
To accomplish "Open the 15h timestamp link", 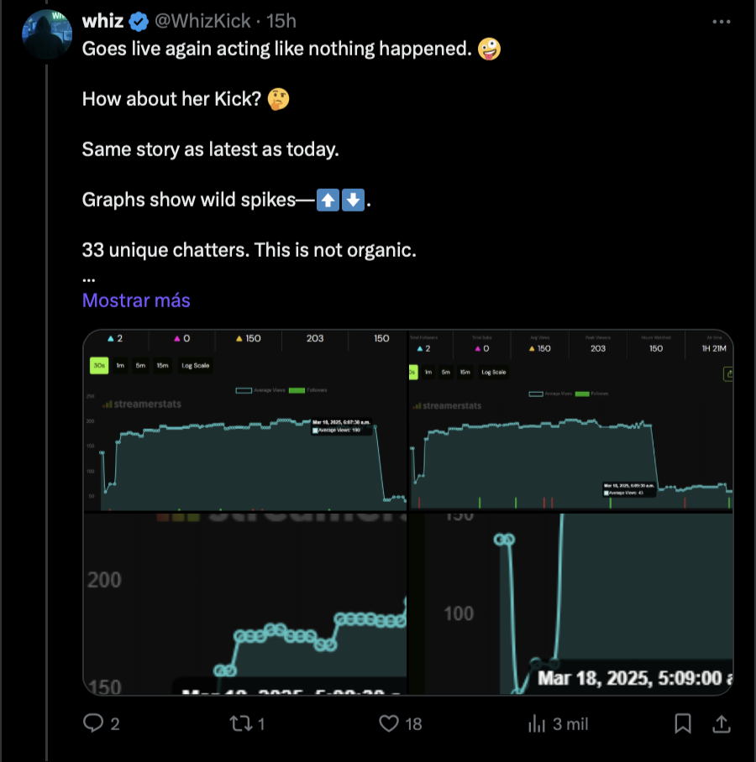I will [x=281, y=21].
